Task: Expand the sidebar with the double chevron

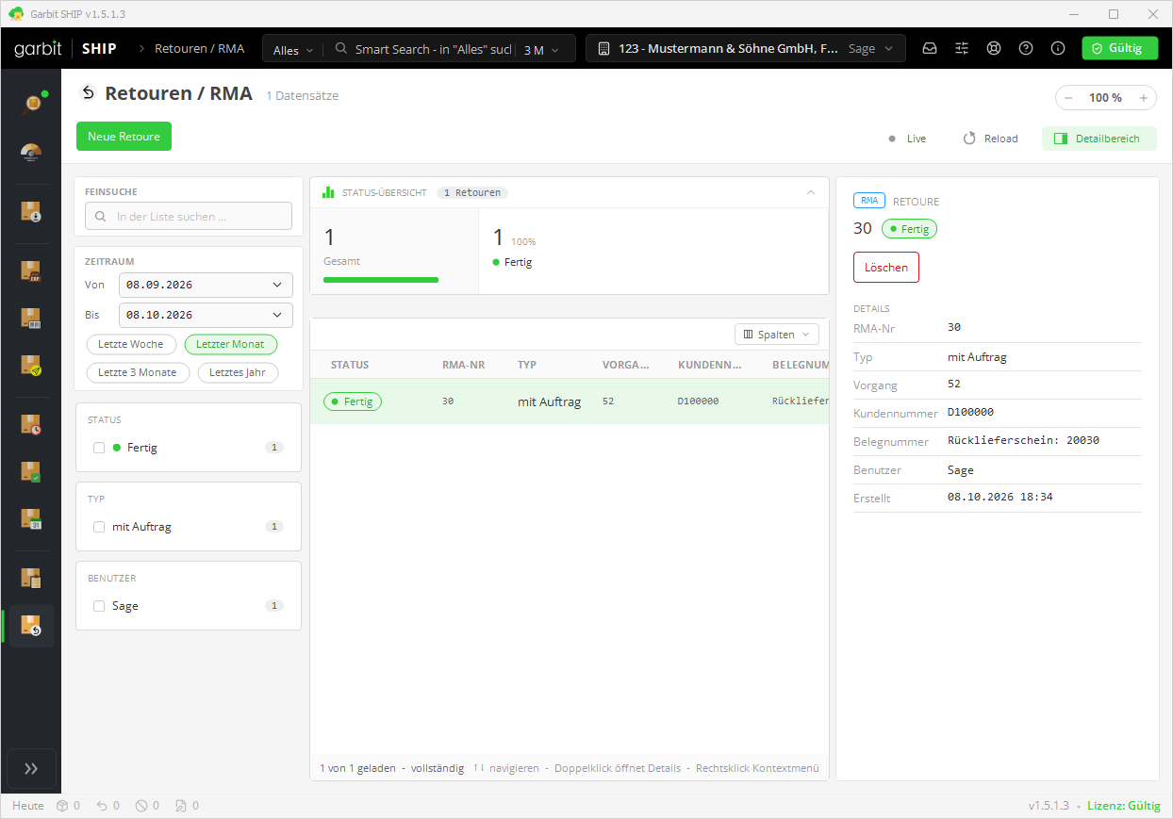Action: click(x=31, y=768)
